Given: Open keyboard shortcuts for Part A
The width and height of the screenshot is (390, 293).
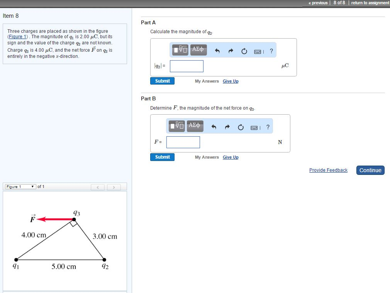Looking at the screenshot, I should pos(257,51).
